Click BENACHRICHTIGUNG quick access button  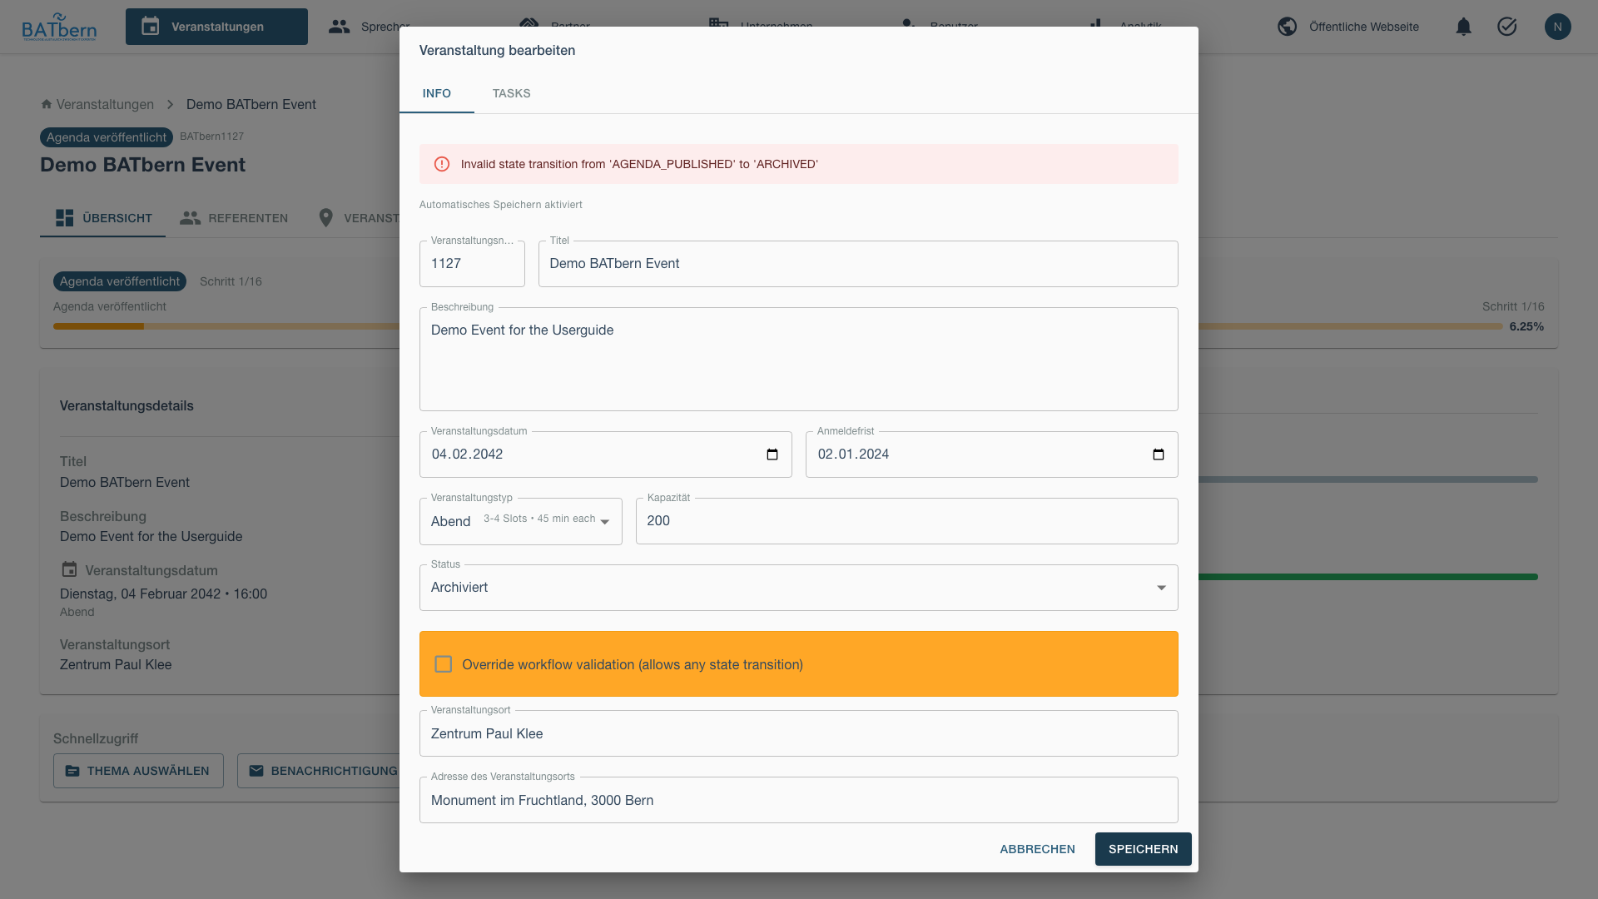[320, 771]
